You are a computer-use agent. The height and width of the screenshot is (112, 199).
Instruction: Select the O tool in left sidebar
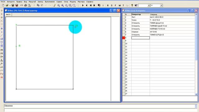2,29
